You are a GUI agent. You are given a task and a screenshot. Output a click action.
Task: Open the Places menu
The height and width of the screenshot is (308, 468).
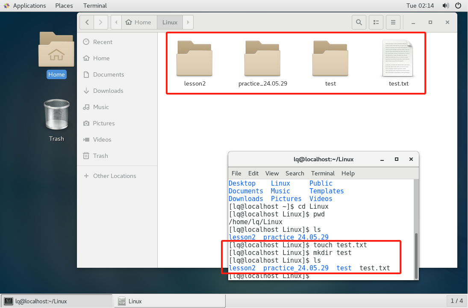pos(64,6)
